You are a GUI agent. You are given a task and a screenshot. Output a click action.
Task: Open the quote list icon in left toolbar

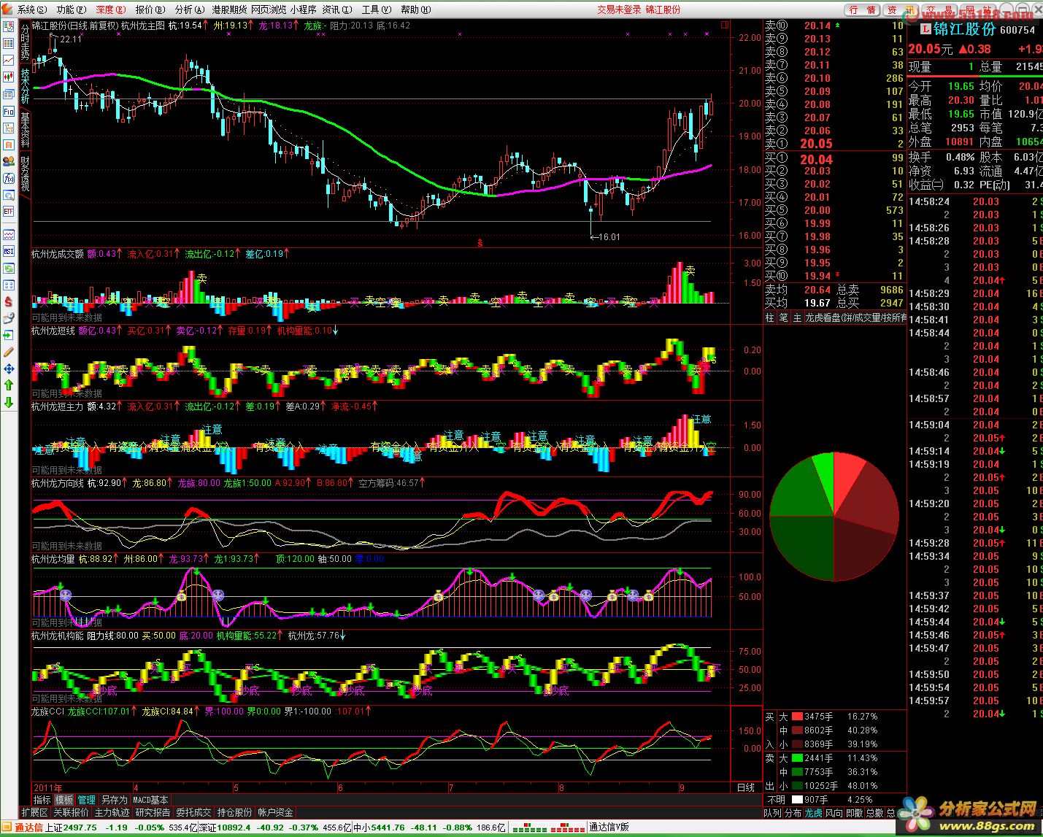click(9, 26)
